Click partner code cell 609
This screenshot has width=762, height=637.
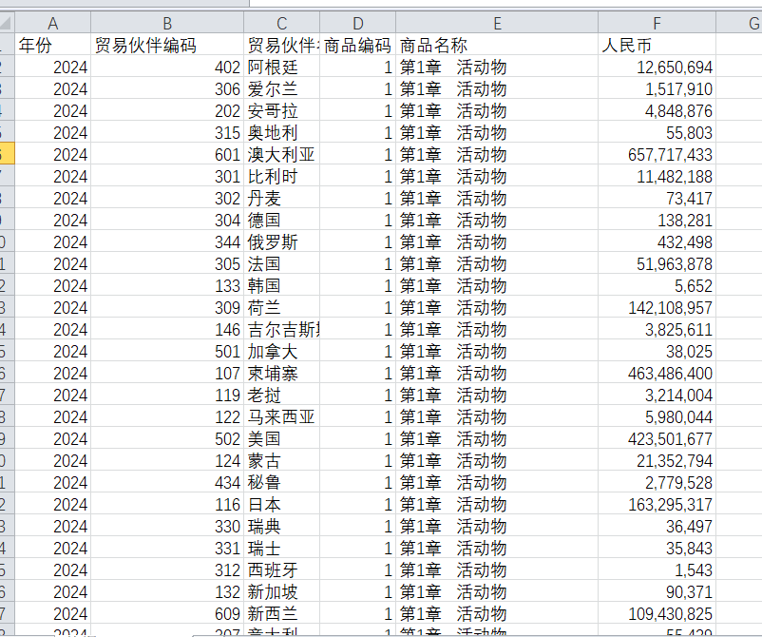click(167, 613)
